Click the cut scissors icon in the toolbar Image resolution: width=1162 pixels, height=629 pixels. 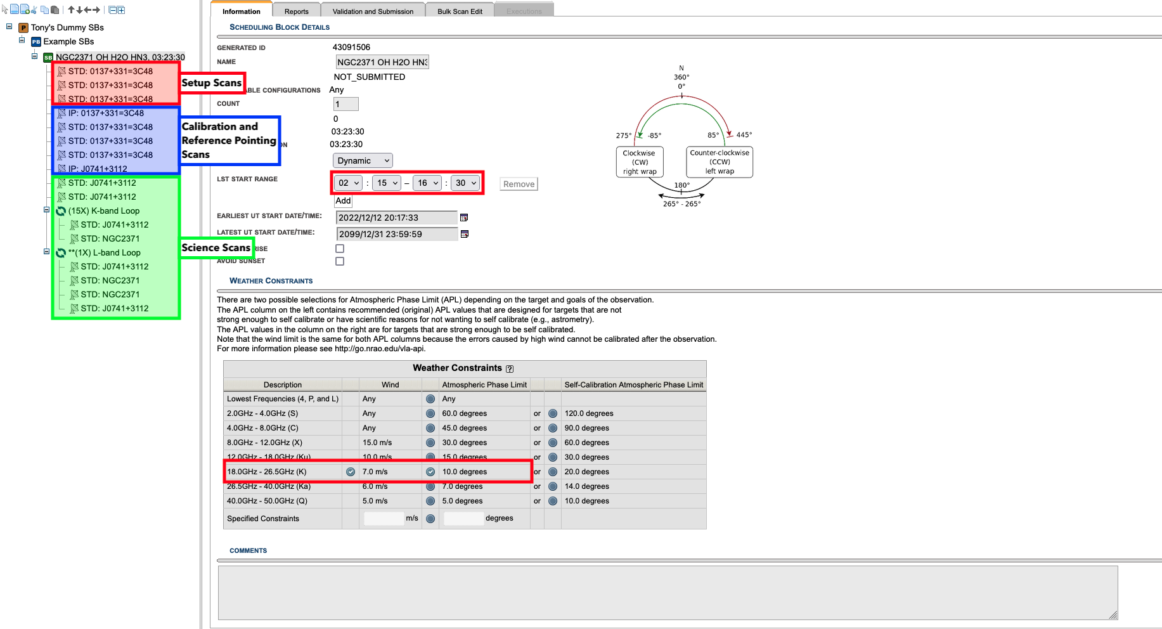pos(34,10)
